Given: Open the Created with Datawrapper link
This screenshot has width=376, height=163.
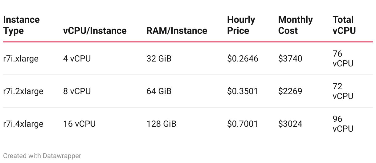Looking at the screenshot, I should pos(42,156).
